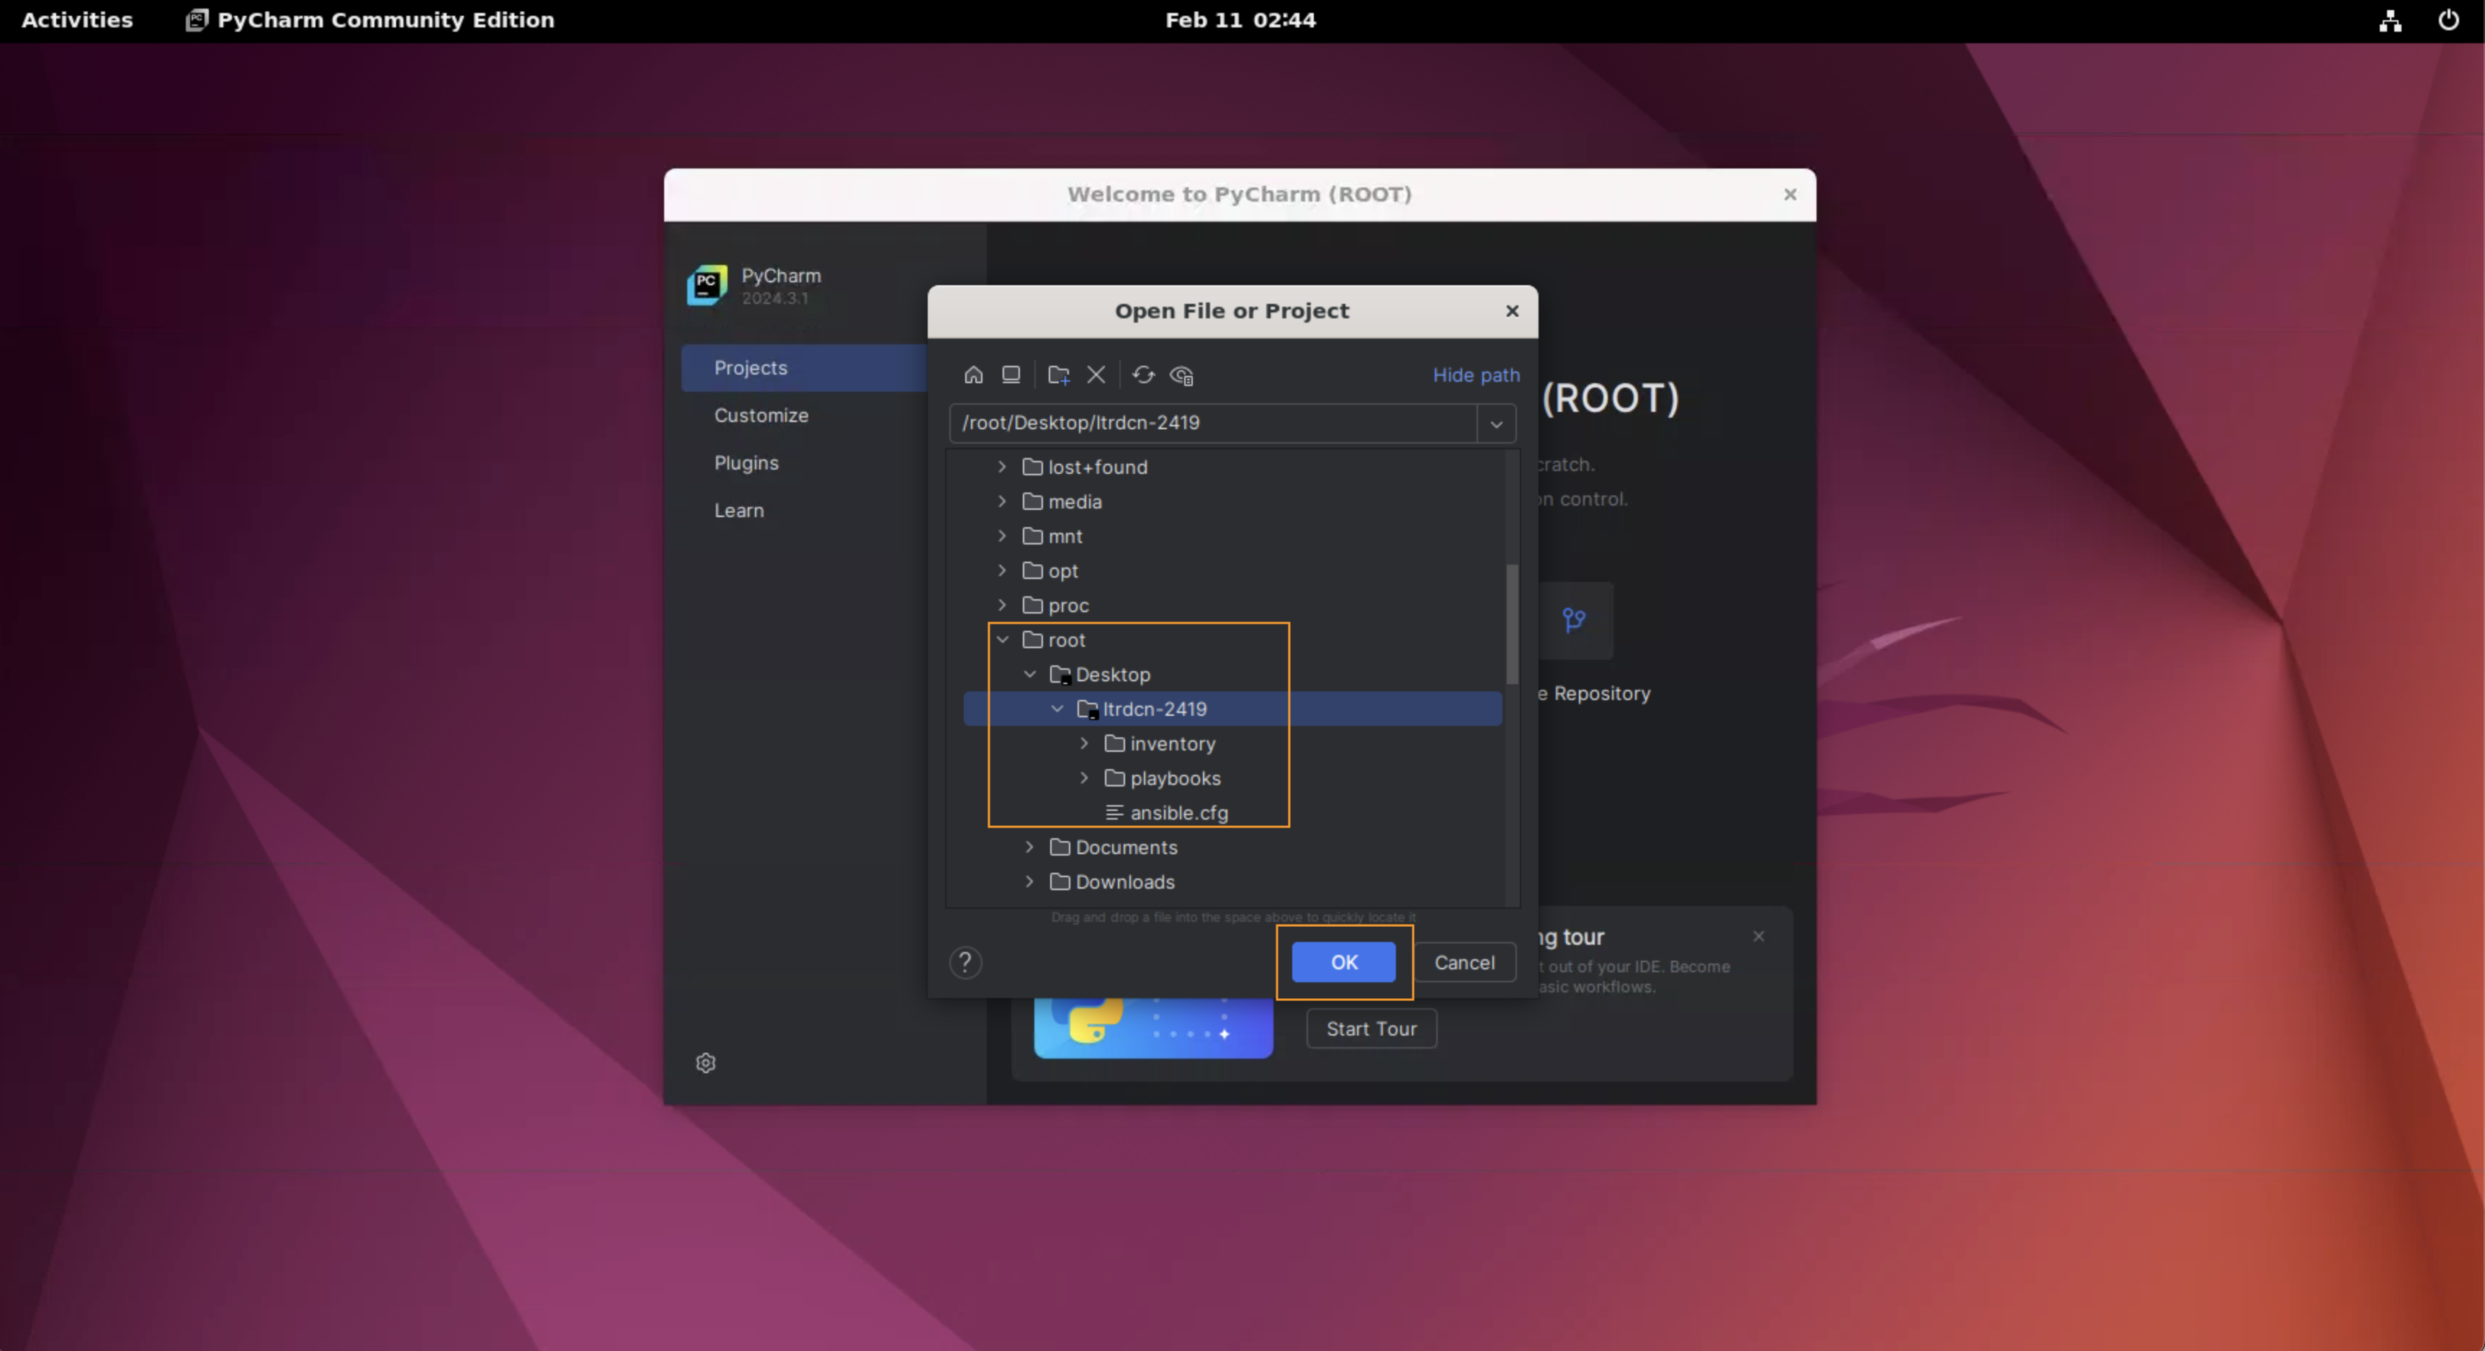Refresh the file tree
This screenshot has height=1351, width=2485.
click(1143, 375)
